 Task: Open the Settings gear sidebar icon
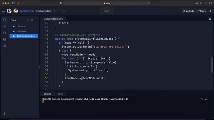(5, 46)
